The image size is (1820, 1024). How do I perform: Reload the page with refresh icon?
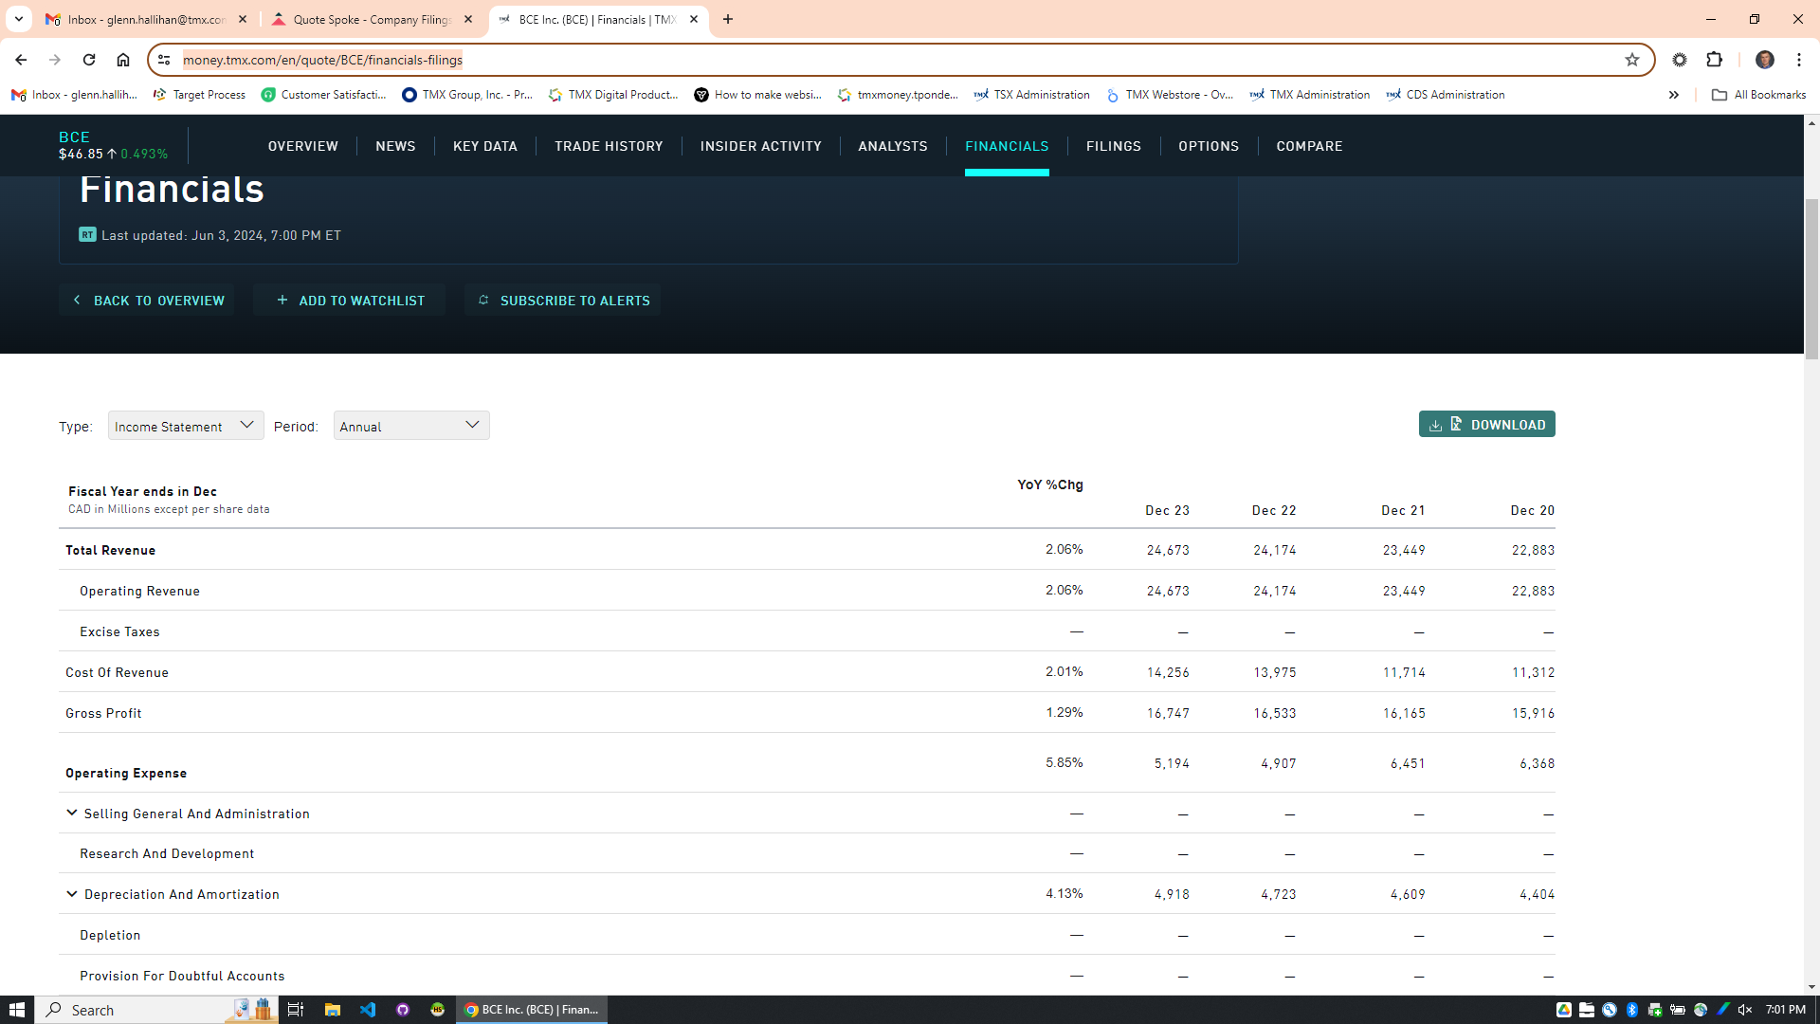pos(89,60)
